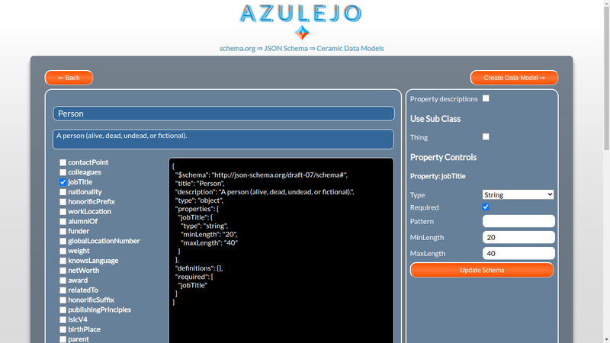Click the scrollbar up arrow
The height and width of the screenshot is (343, 610).
point(606,3)
